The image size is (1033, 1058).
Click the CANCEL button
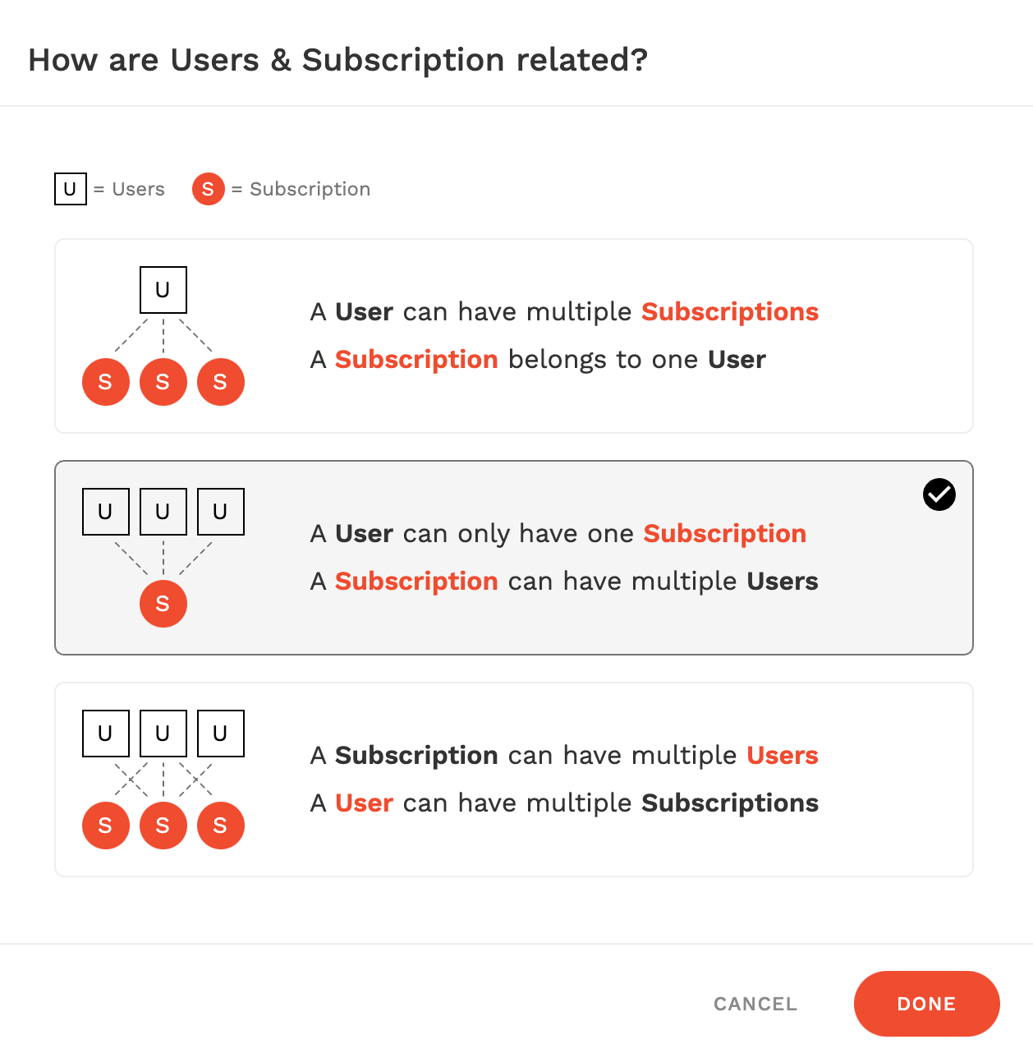click(755, 1004)
